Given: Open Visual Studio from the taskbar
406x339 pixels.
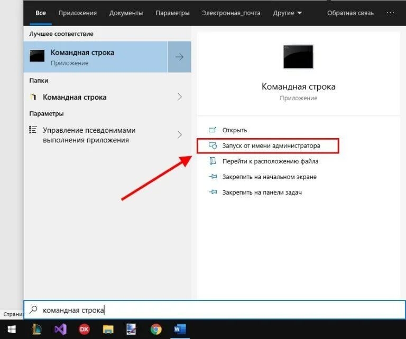Looking at the screenshot, I should pos(61,329).
